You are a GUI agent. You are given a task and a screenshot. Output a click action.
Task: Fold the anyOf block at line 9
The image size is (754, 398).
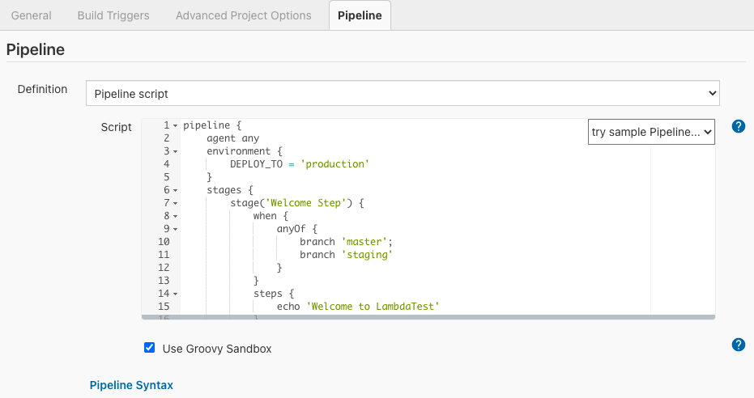pyautogui.click(x=176, y=230)
